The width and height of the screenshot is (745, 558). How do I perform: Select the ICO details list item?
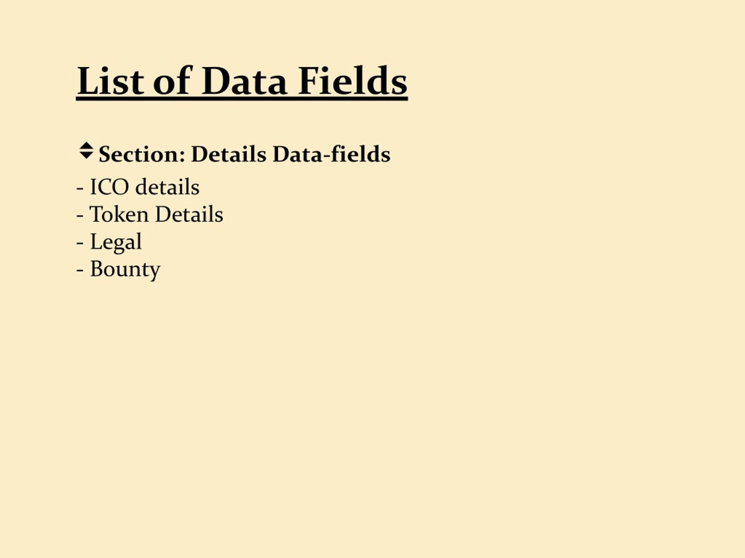pos(138,187)
